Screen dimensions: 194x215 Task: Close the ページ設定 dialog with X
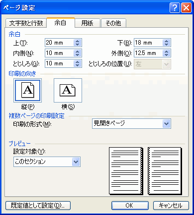pos(186,7)
